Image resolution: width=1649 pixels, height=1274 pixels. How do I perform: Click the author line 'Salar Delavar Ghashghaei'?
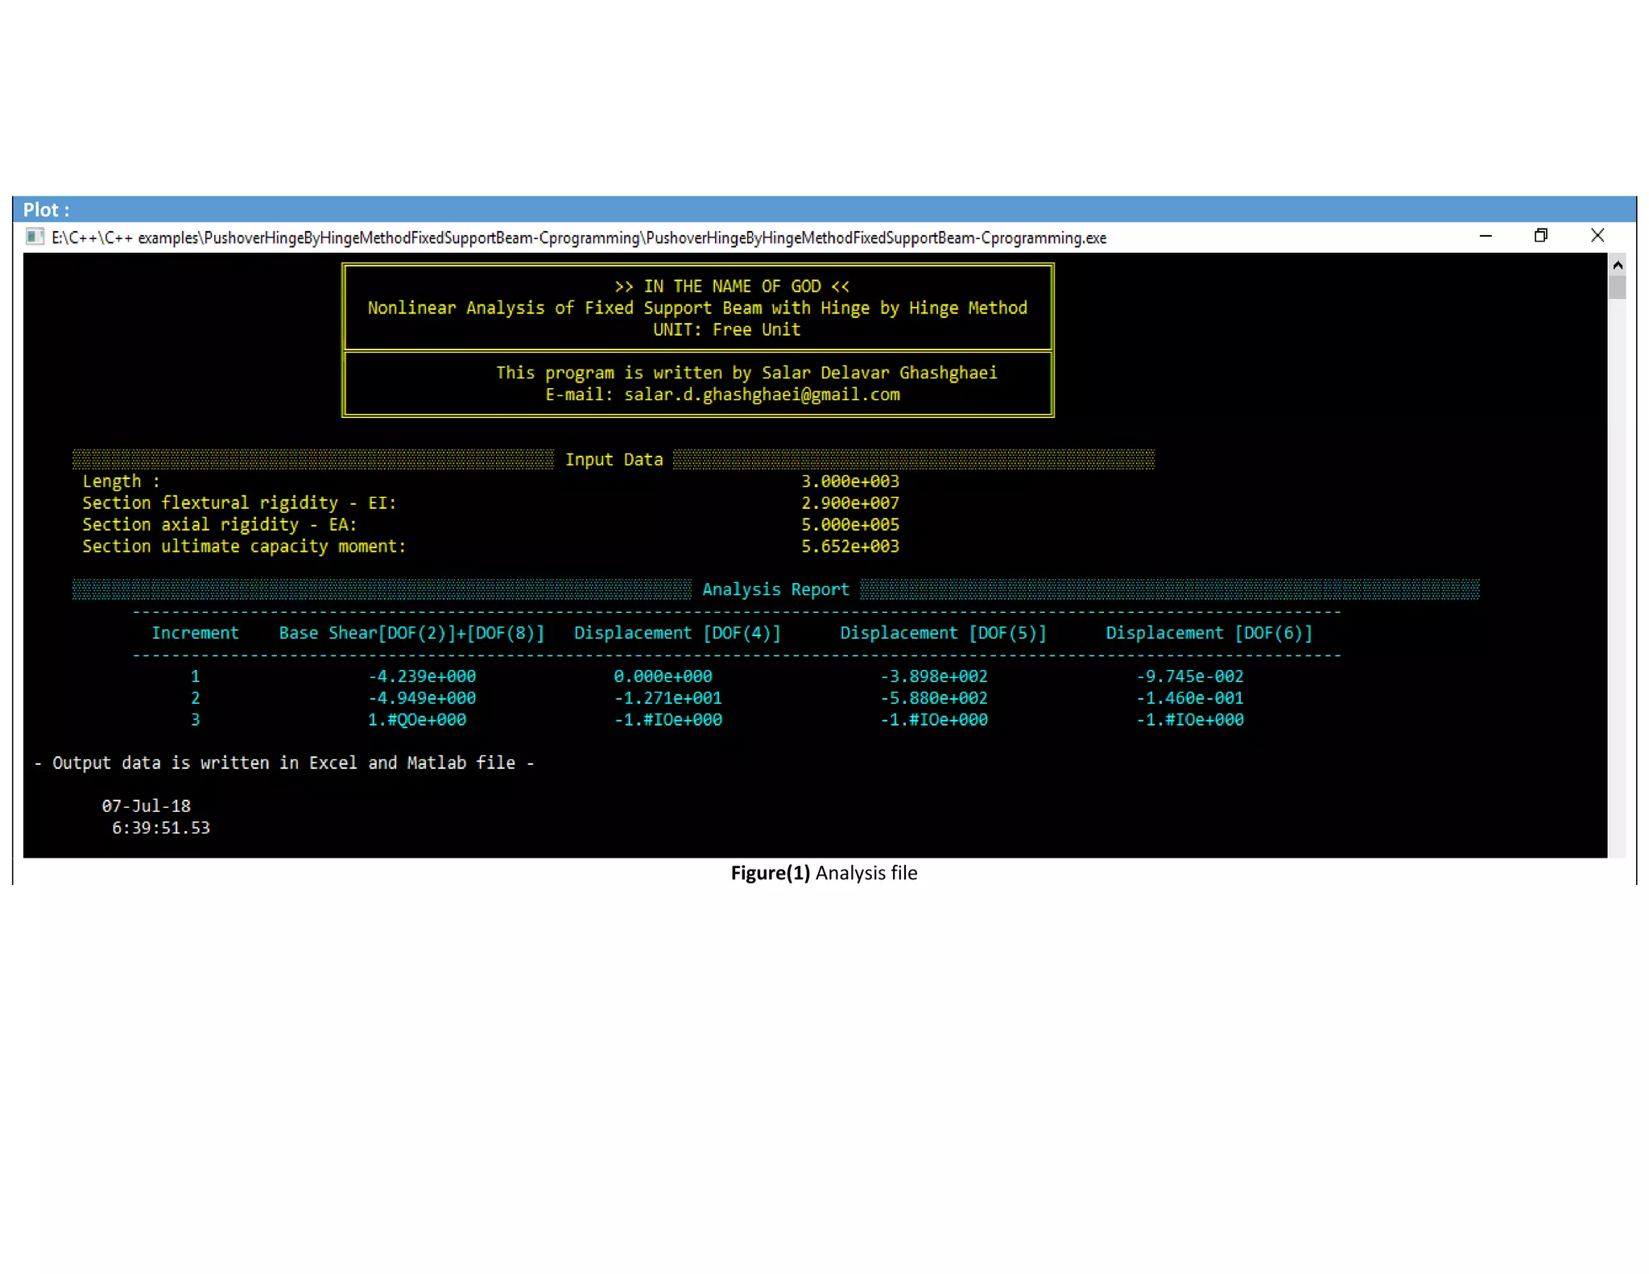(x=746, y=373)
